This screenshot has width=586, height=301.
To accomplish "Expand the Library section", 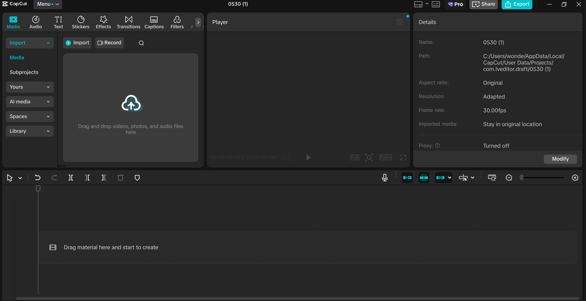I will point(30,131).
